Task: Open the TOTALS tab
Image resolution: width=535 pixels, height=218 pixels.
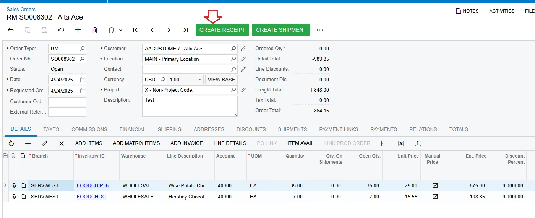Action: [x=459, y=129]
